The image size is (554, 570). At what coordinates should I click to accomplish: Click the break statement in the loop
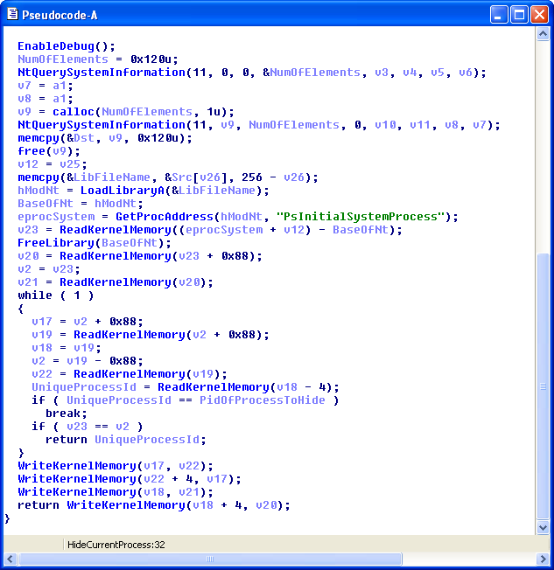tap(63, 414)
